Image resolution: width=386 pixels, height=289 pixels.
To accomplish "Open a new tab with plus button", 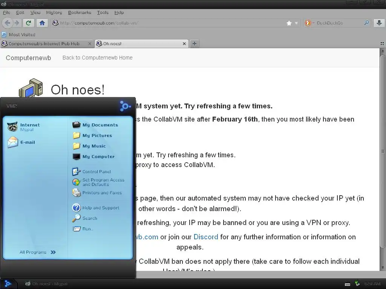I will 194,44.
